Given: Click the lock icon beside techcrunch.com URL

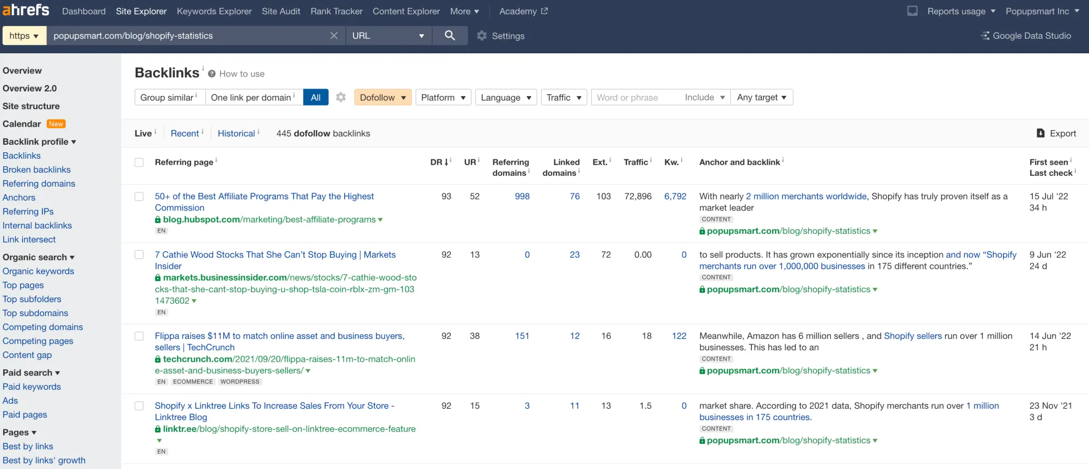Looking at the screenshot, I should (158, 359).
